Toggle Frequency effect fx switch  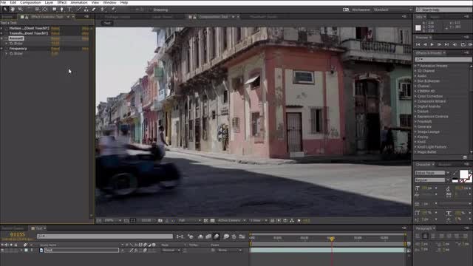(7, 49)
